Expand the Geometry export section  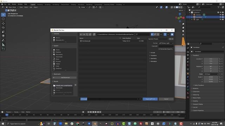(x=153, y=58)
